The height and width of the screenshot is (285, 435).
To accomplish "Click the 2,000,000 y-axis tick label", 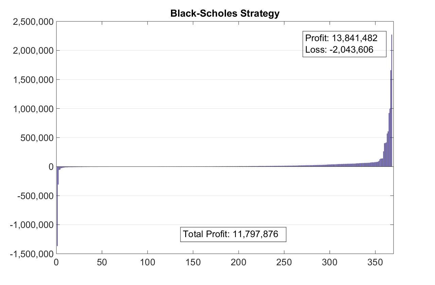I will 33,51.
